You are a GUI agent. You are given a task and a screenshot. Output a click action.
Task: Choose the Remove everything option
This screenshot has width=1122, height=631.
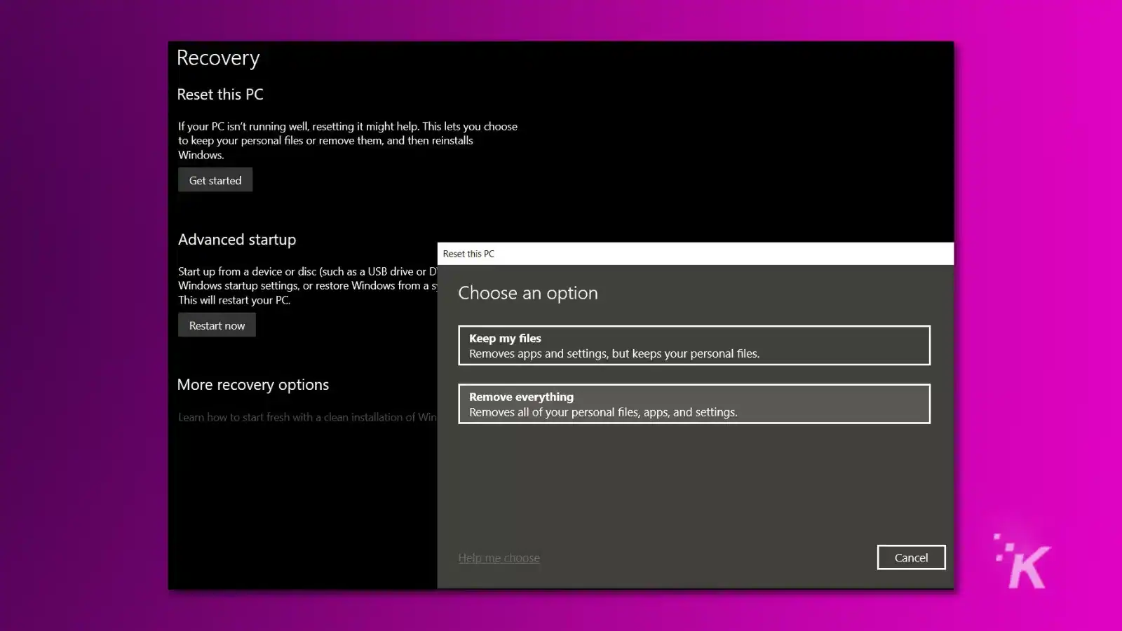[694, 404]
